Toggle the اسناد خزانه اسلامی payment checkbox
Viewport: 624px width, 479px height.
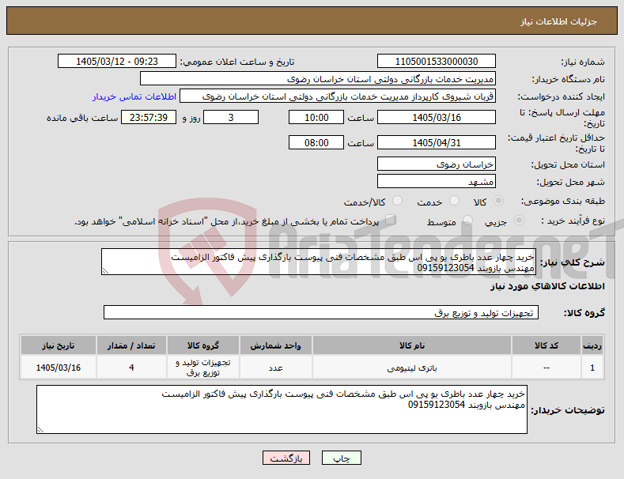tap(390, 220)
